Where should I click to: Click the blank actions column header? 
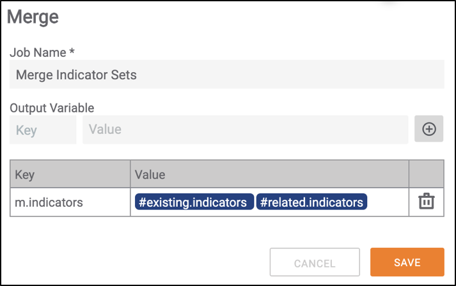[x=427, y=174]
